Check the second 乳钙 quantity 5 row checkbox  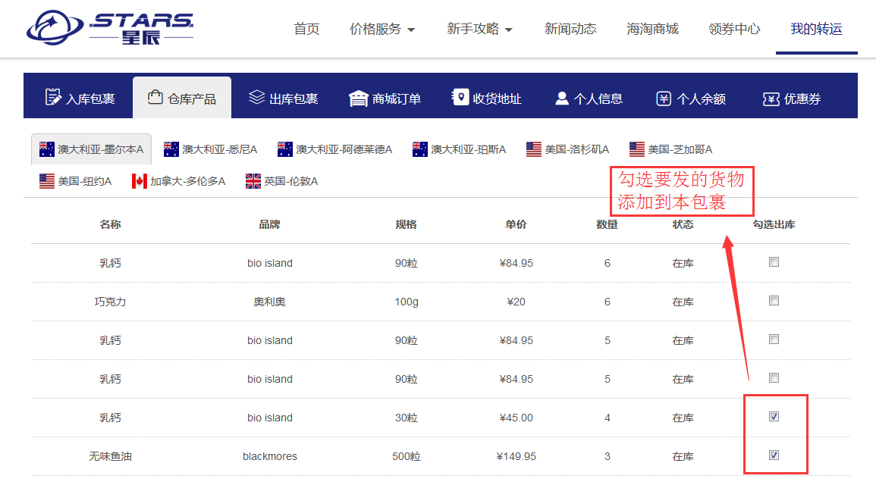[774, 378]
